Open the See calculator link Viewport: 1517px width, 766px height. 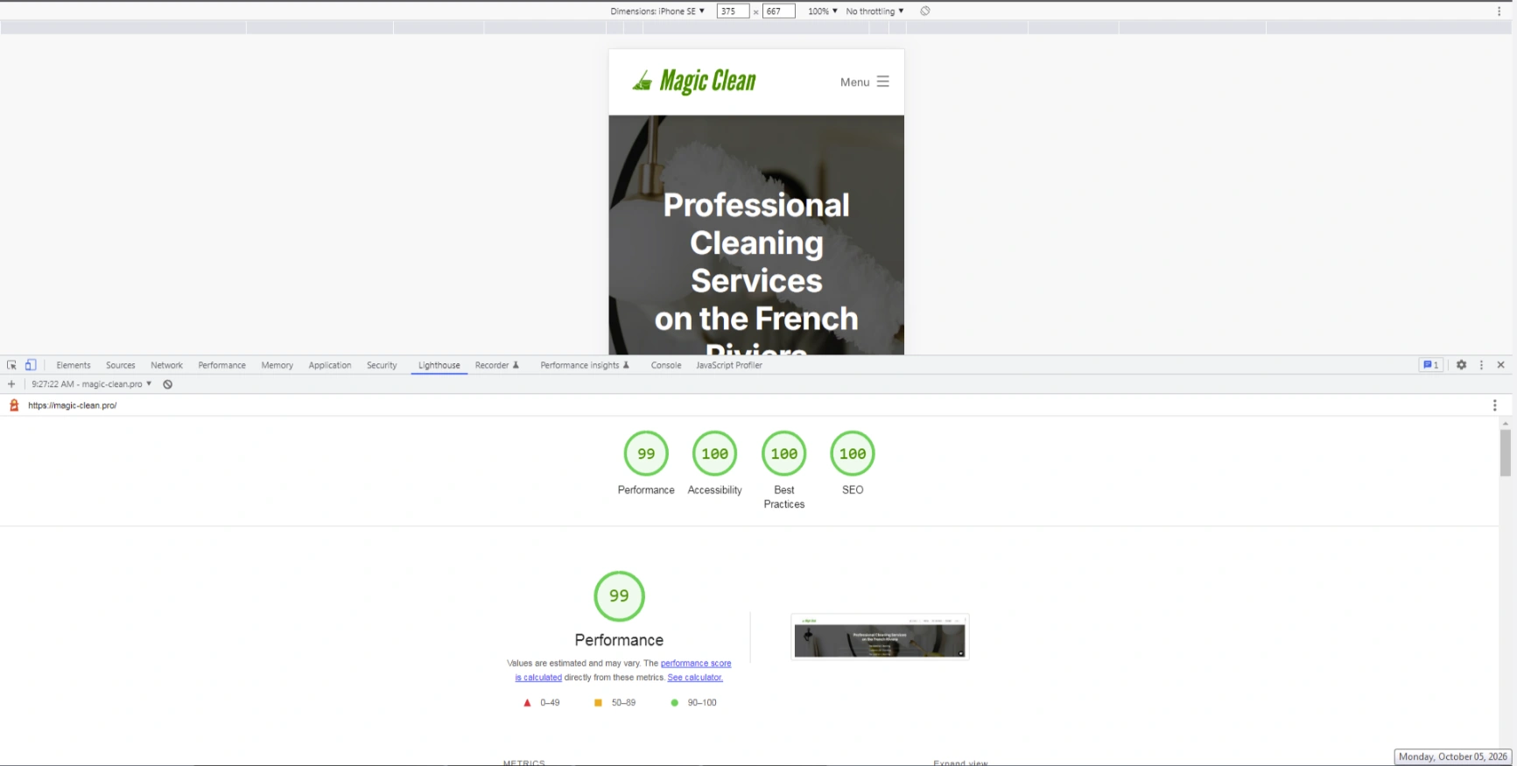tap(695, 678)
